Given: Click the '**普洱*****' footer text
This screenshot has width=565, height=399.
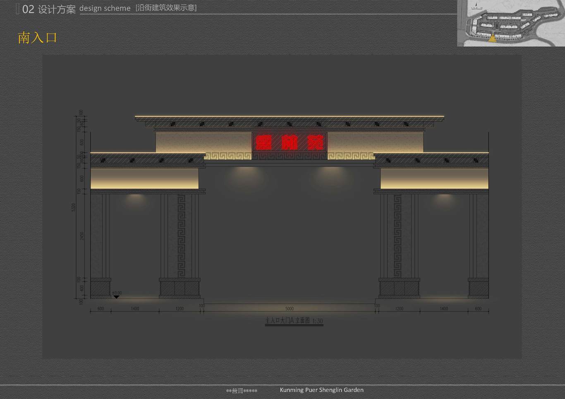Looking at the screenshot, I should [x=242, y=391].
